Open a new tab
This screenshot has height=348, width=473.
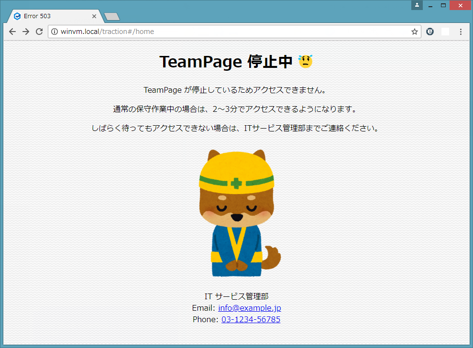click(x=111, y=17)
